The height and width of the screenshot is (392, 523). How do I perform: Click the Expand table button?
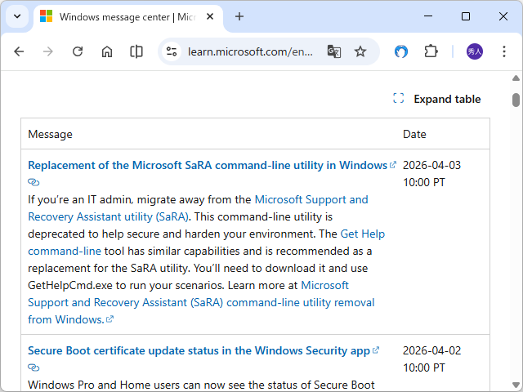(437, 99)
